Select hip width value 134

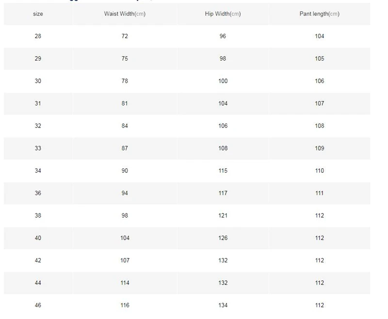[x=223, y=305]
